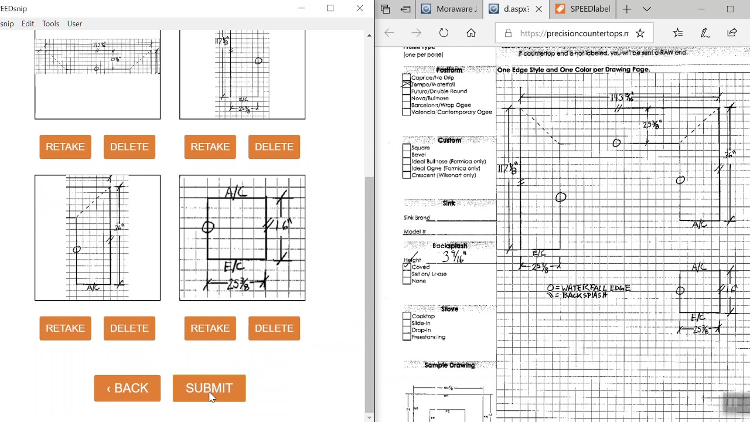The image size is (750, 422).
Task: Check the Freestanding stove box
Action: pos(407,337)
